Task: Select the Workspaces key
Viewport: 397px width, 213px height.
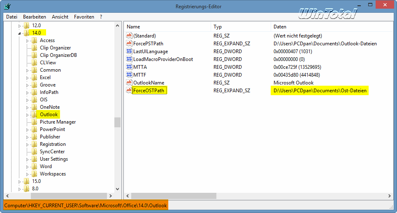Action: (53, 174)
